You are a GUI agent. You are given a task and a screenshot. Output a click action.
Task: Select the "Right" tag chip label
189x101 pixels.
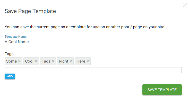64,61
